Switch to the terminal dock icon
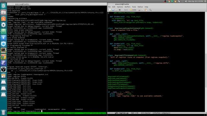The height and width of the screenshot is (116, 207). point(4,50)
